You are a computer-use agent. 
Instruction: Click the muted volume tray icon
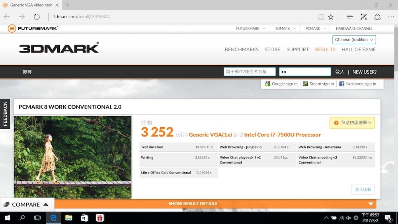pos(349,218)
